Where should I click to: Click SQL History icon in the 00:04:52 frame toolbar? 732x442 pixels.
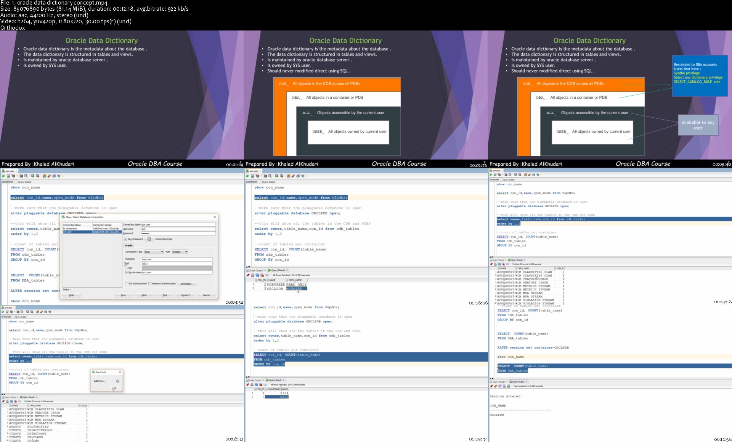[54, 176]
